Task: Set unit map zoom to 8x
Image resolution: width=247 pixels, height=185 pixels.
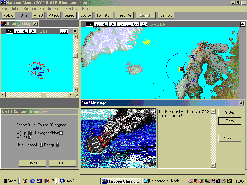Action: coord(33,31)
